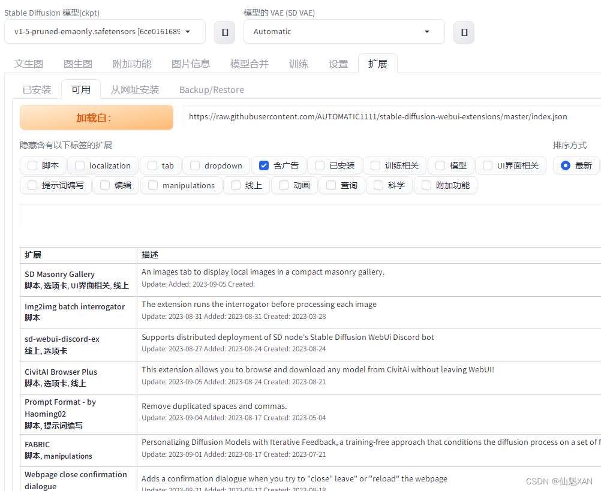Check the 脚本 tag filter
Screen dimensions: 601x491
click(32, 165)
